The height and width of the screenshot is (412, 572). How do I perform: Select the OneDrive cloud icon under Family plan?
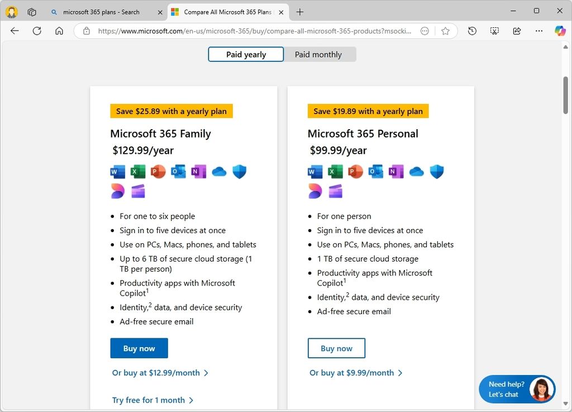(218, 172)
